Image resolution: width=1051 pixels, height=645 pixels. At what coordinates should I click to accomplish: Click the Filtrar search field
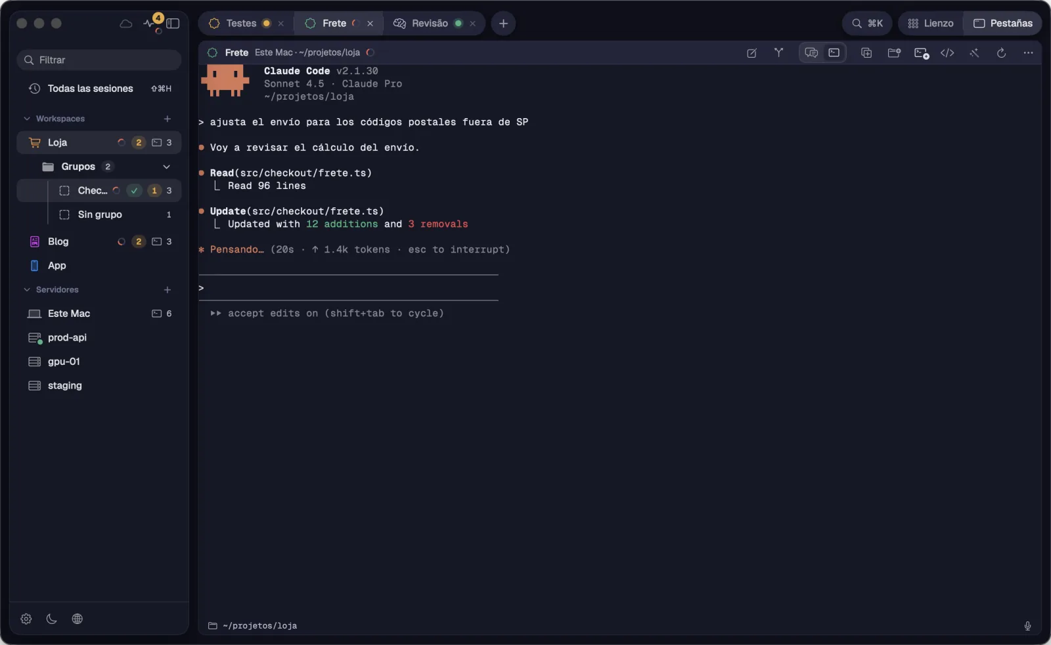tap(99, 60)
